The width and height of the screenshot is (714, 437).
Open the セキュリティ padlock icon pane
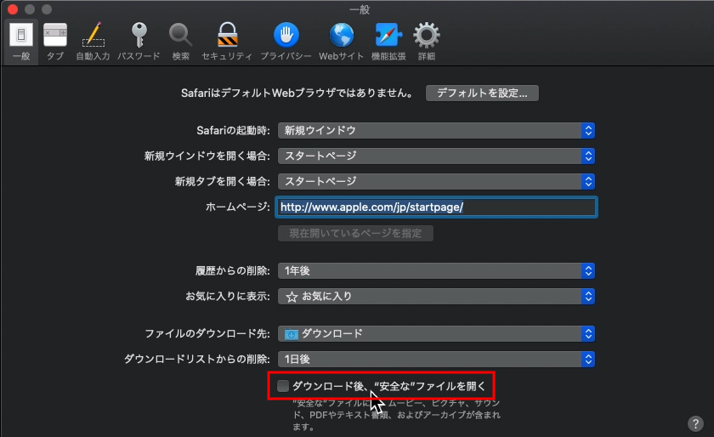[227, 42]
